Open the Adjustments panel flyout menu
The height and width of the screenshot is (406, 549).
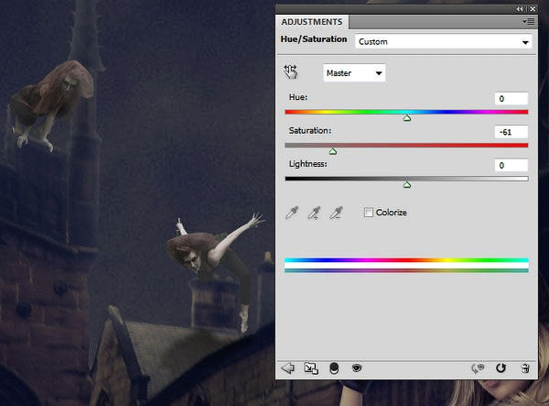point(529,22)
